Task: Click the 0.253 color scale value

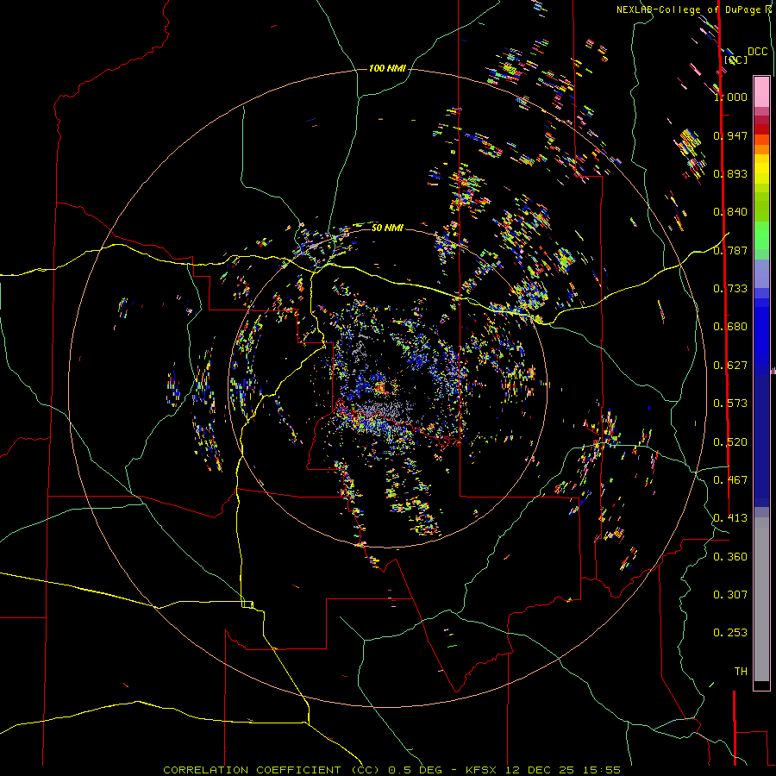Action: click(x=730, y=633)
